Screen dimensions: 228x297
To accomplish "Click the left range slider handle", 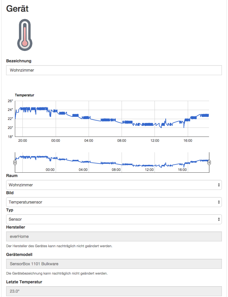I will coord(15,162).
